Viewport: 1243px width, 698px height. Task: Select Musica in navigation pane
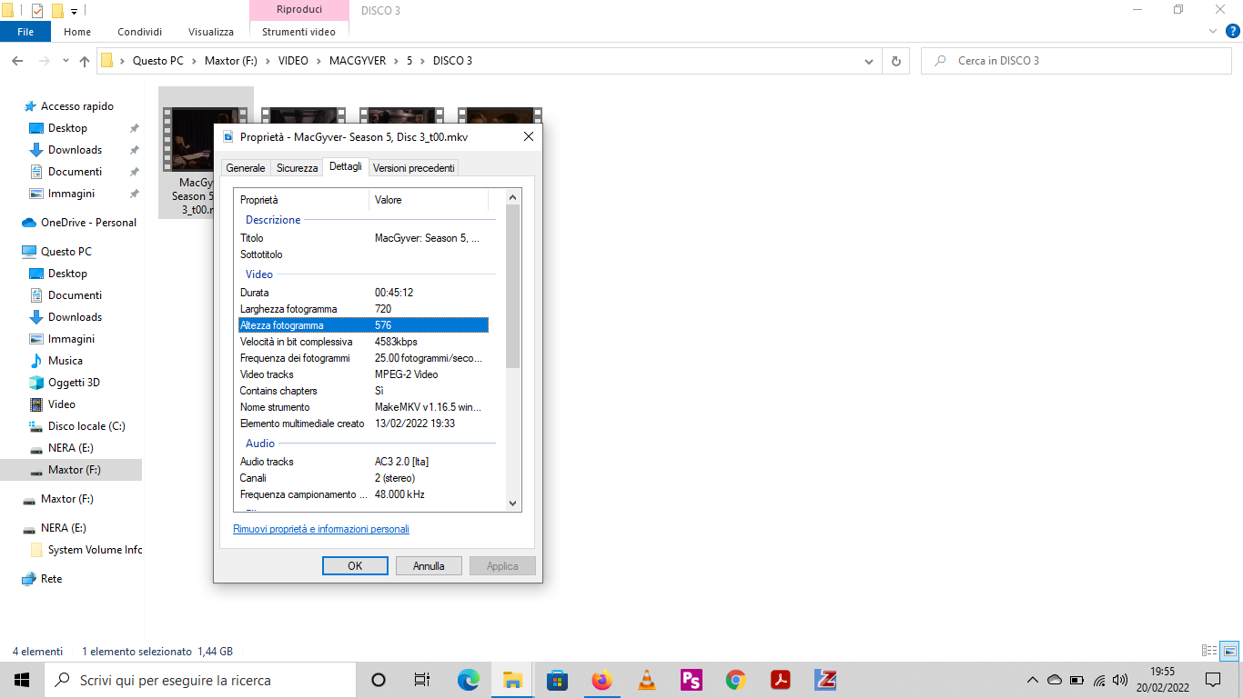[x=65, y=361]
